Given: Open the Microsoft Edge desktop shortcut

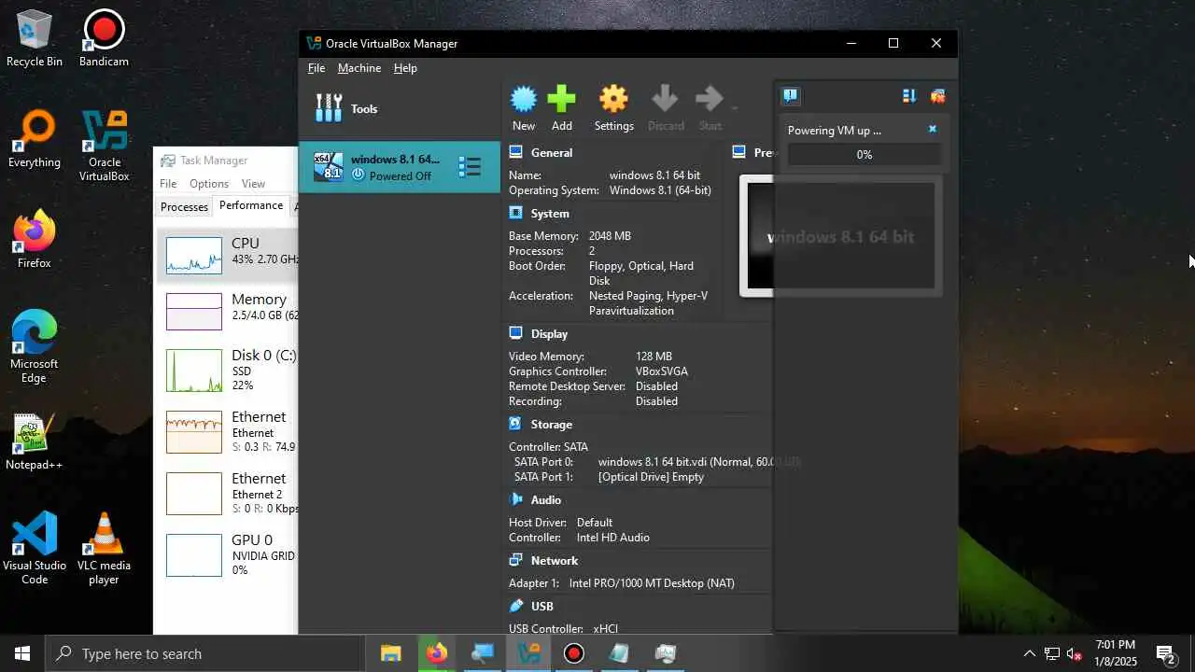Looking at the screenshot, I should point(35,347).
